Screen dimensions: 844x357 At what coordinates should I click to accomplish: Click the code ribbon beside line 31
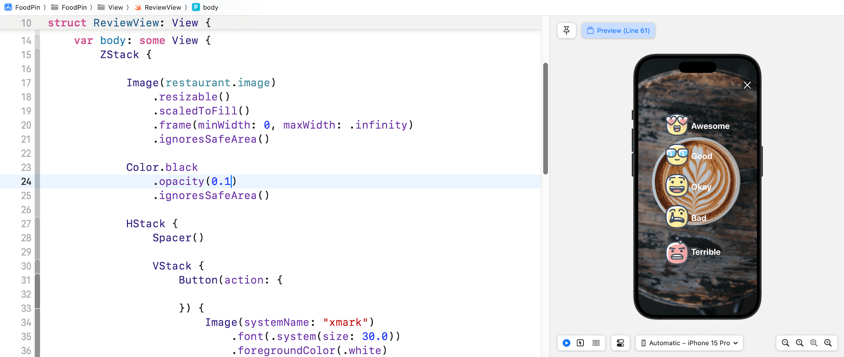(38, 280)
